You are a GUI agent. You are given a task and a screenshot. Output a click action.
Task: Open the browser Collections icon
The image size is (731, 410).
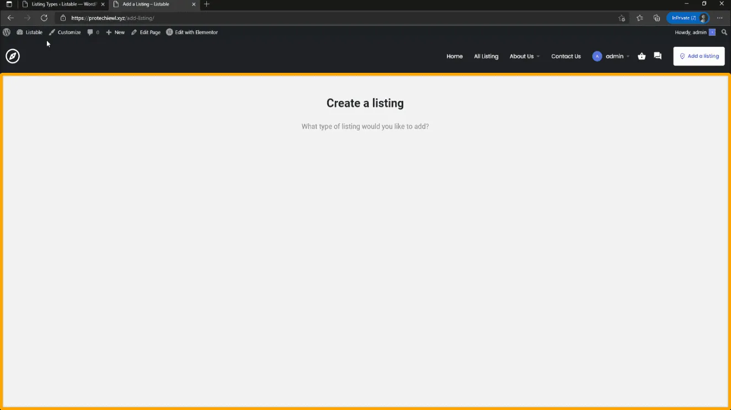tap(657, 18)
